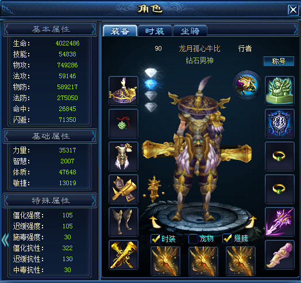This screenshot has height=283, width=301.
Task: Select the golden bracers equipment slot
Action: [x=124, y=189]
